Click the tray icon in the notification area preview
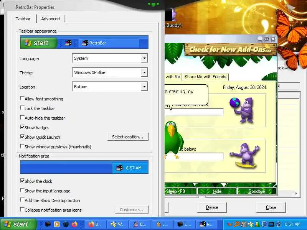The image size is (307, 230). (119, 168)
